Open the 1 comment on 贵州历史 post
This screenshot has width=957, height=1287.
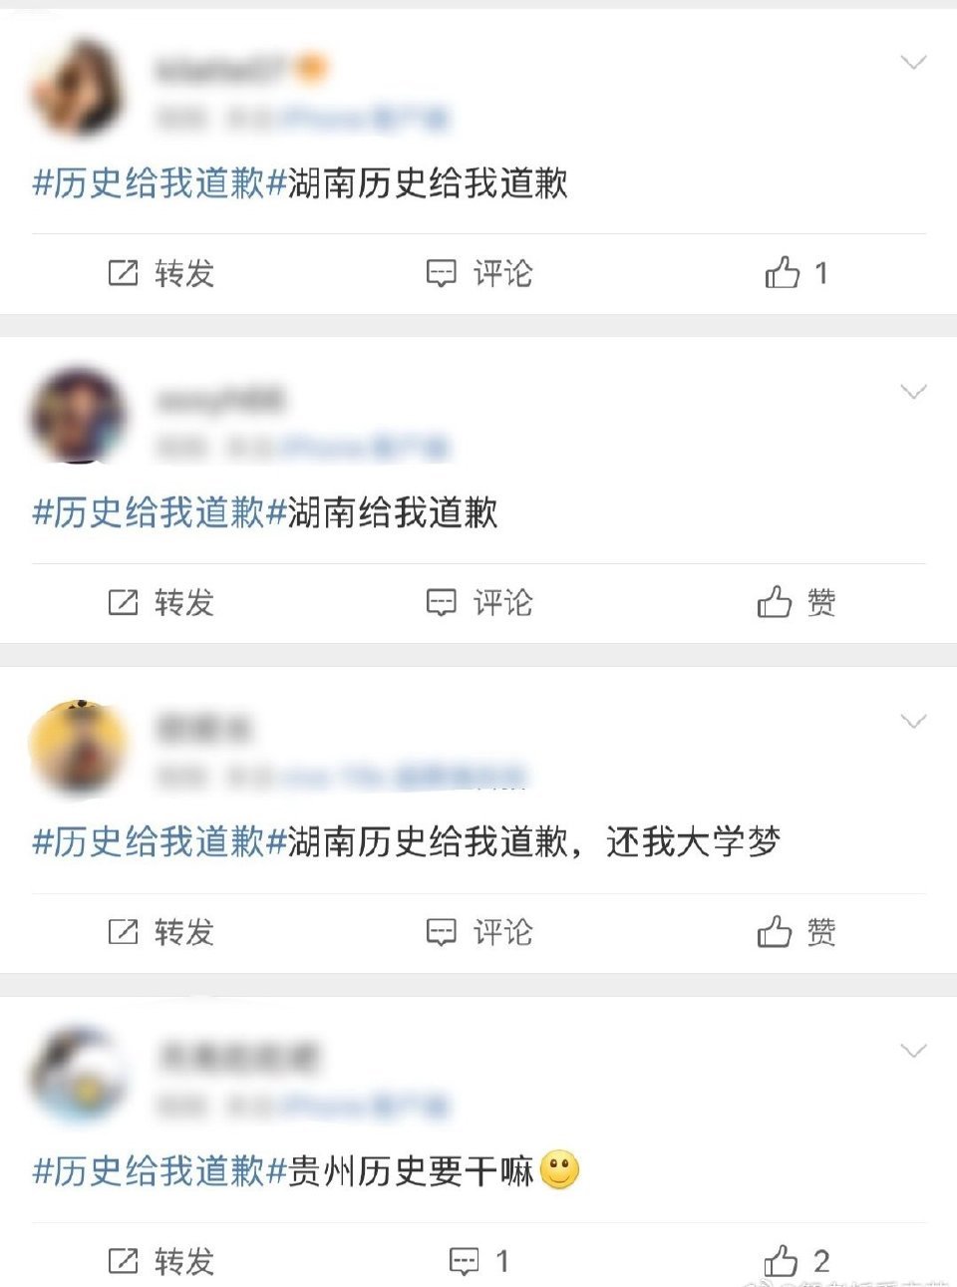pyautogui.click(x=479, y=1261)
